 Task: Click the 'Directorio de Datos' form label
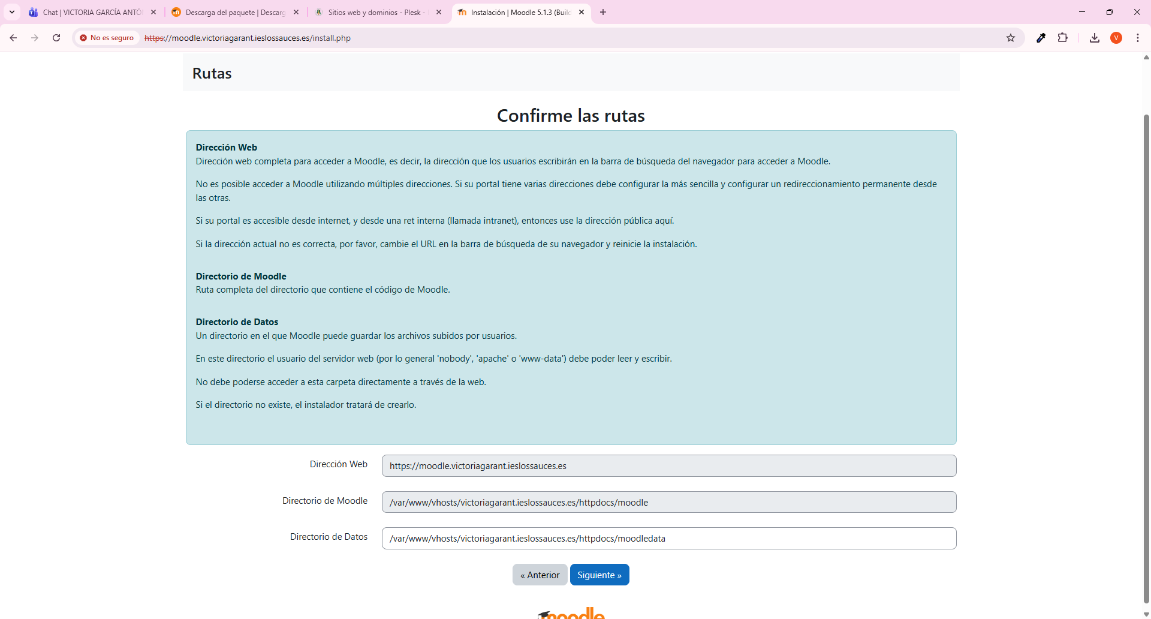coord(329,537)
